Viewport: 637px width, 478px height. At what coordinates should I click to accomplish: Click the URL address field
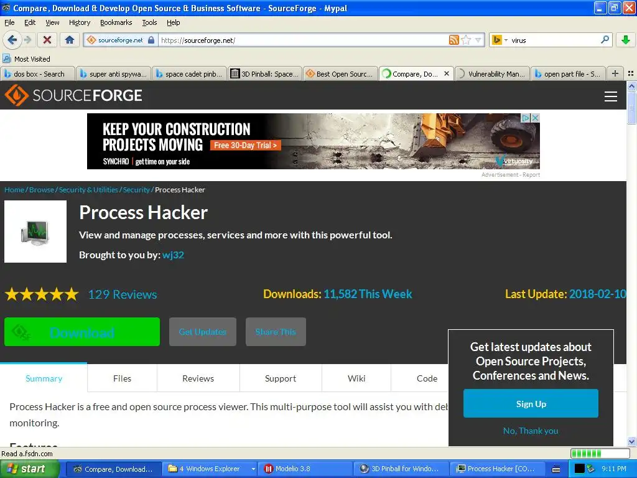(x=303, y=40)
